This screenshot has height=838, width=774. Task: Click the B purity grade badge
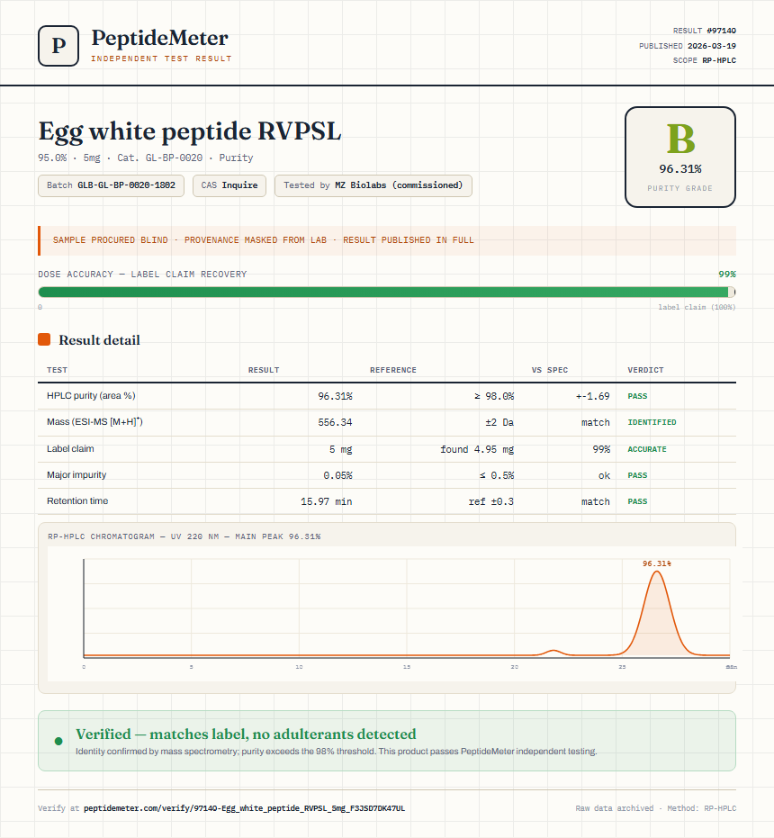[680, 158]
